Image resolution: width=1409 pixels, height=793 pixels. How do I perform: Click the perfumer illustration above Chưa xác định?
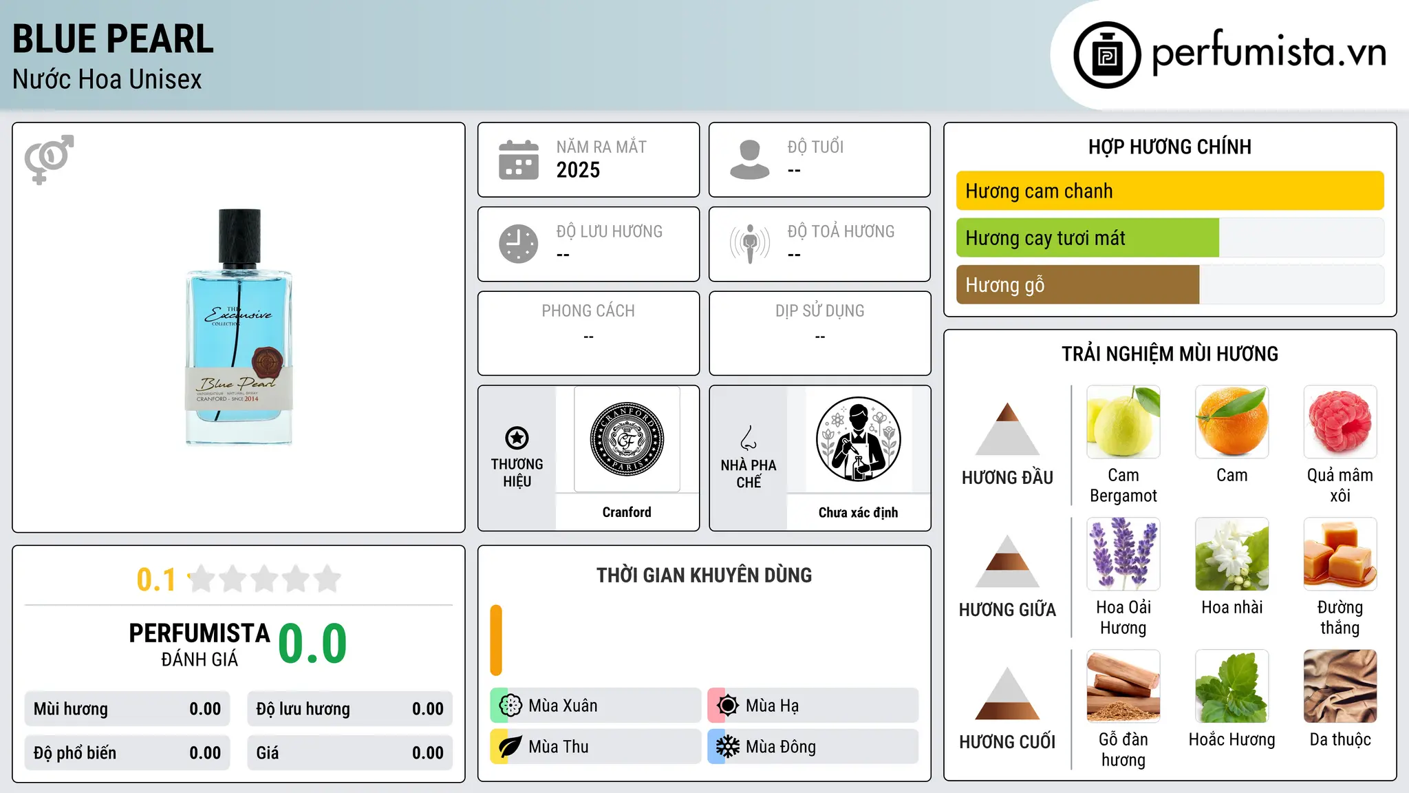[x=858, y=439]
